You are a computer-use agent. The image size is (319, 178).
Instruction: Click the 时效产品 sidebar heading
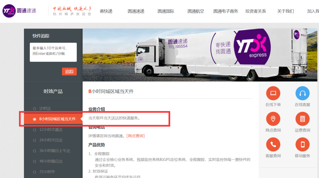pyautogui.click(x=53, y=91)
